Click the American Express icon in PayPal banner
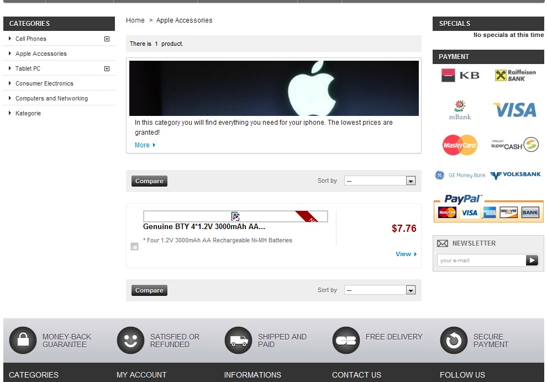Viewport: 547px width, 382px height. pyautogui.click(x=490, y=213)
